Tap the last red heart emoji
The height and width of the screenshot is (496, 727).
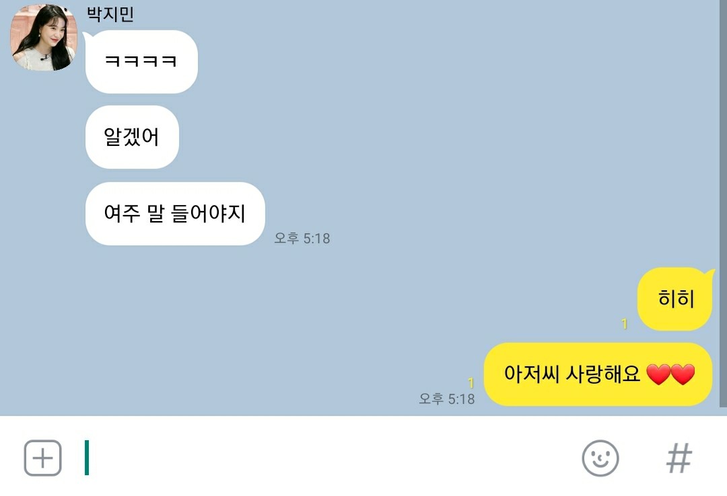(x=683, y=374)
